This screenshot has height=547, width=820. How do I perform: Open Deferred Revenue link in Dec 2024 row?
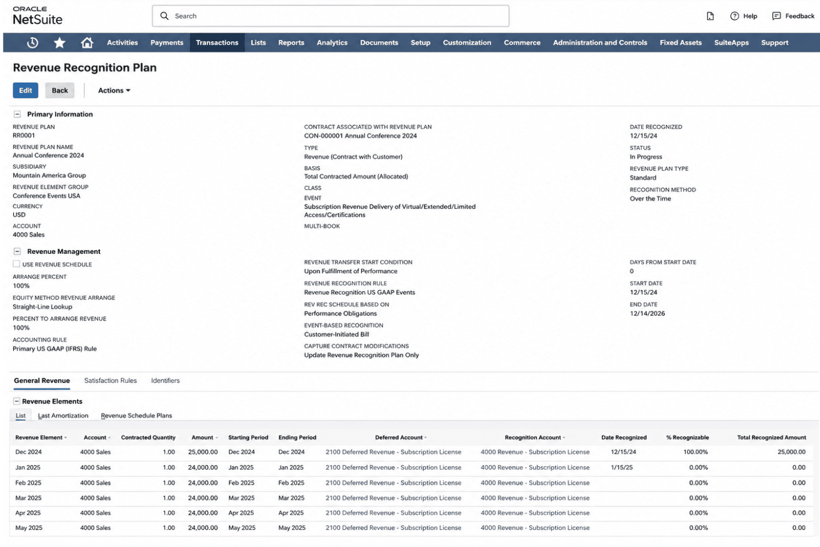[x=393, y=452]
